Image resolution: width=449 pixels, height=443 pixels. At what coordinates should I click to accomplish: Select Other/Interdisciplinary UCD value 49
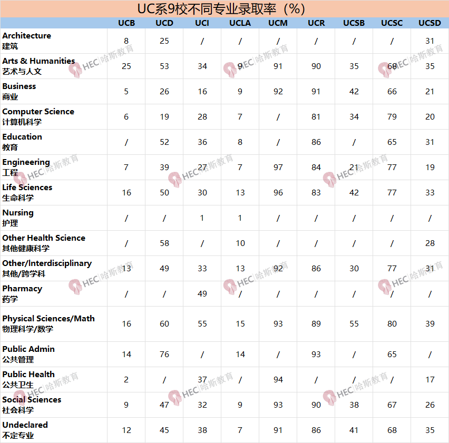pos(164,269)
